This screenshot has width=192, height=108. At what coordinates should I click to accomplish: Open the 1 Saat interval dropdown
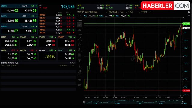(134, 12)
